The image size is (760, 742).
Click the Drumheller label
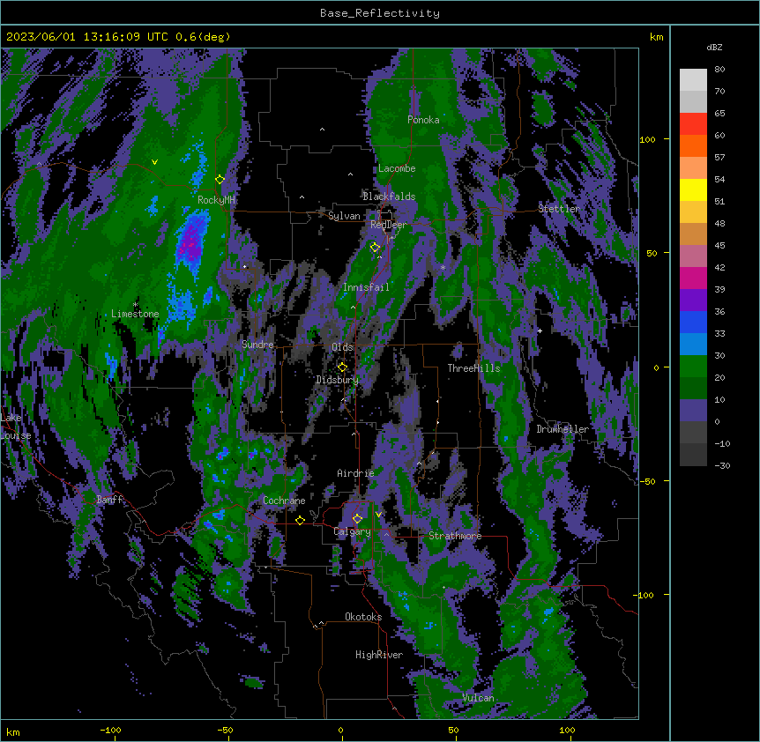coord(563,429)
